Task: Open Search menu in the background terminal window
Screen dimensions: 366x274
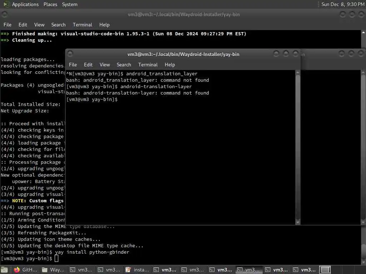Action: click(58, 25)
